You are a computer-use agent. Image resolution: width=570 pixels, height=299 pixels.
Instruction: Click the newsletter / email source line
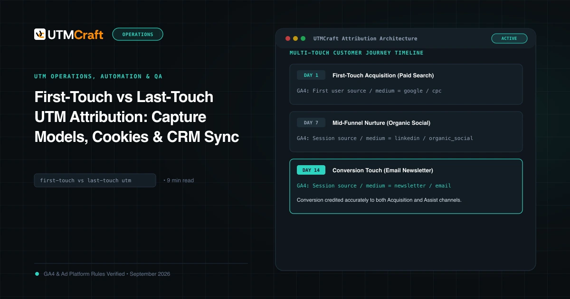pyautogui.click(x=374, y=186)
